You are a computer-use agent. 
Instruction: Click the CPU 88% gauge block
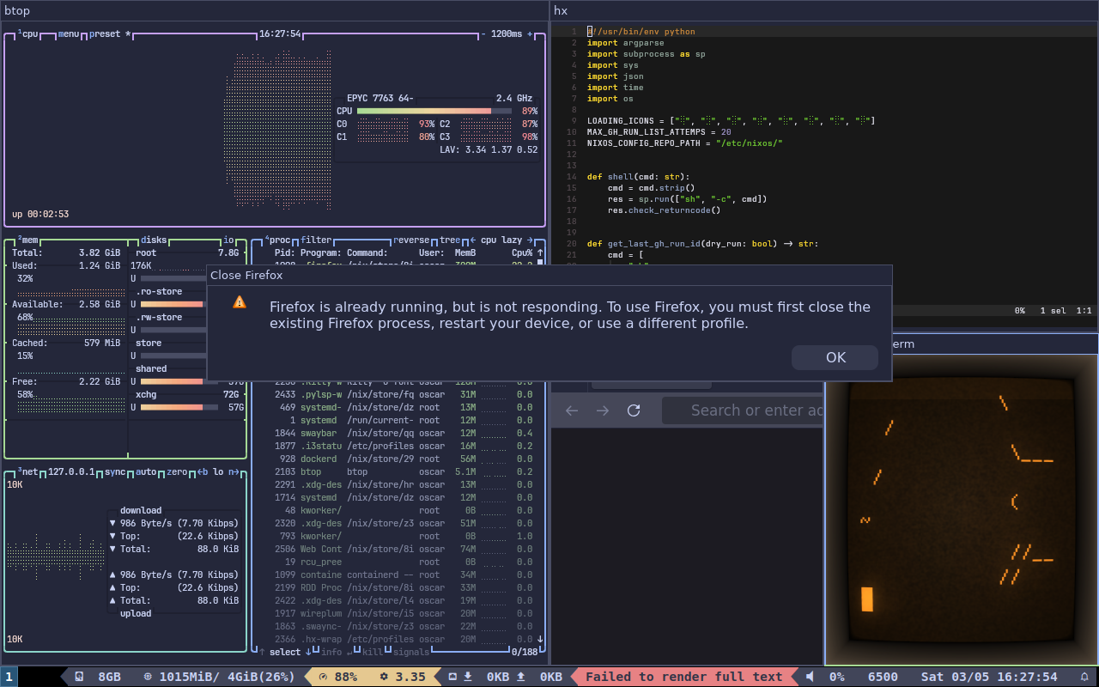point(337,677)
